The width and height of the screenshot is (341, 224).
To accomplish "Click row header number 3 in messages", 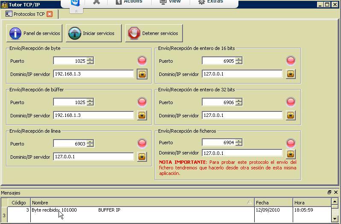I will coord(4,215).
